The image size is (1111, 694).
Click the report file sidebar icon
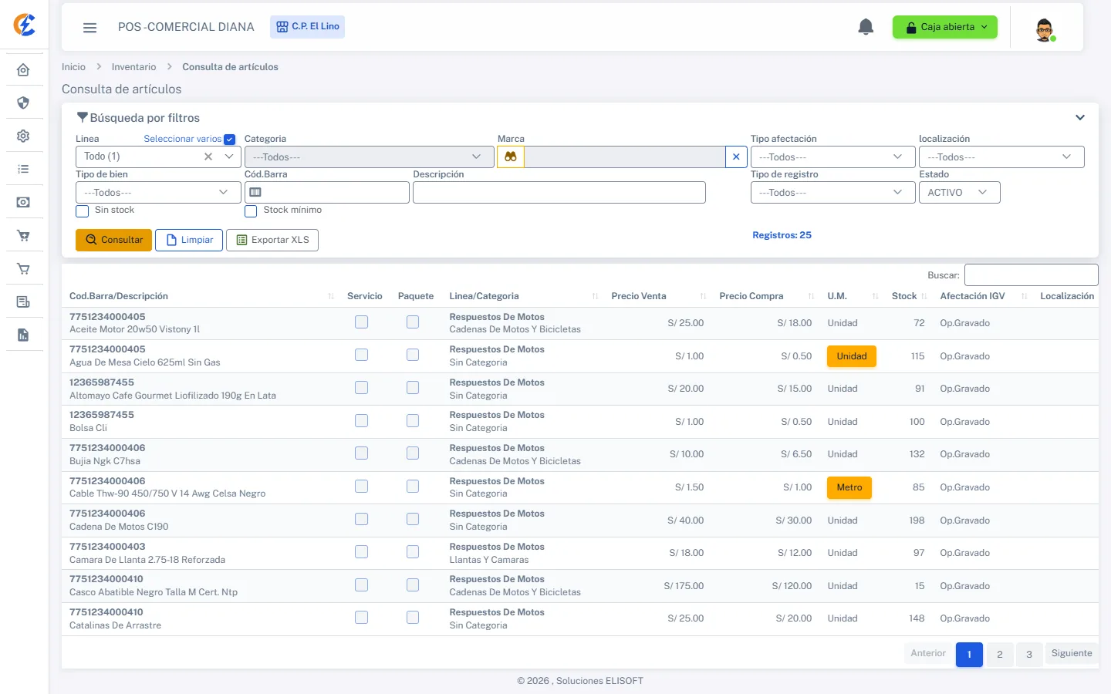tap(23, 335)
